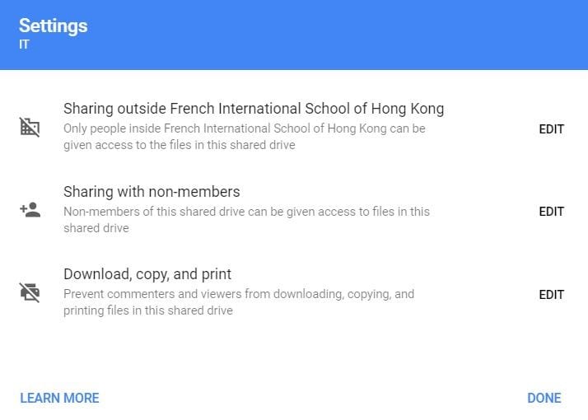Open the LEARN MORE link
The width and height of the screenshot is (588, 420).
[x=59, y=398]
